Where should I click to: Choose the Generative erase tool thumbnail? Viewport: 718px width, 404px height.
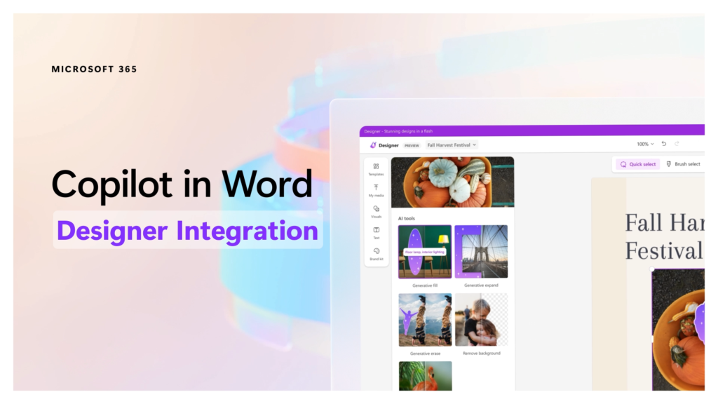pyautogui.click(x=425, y=320)
